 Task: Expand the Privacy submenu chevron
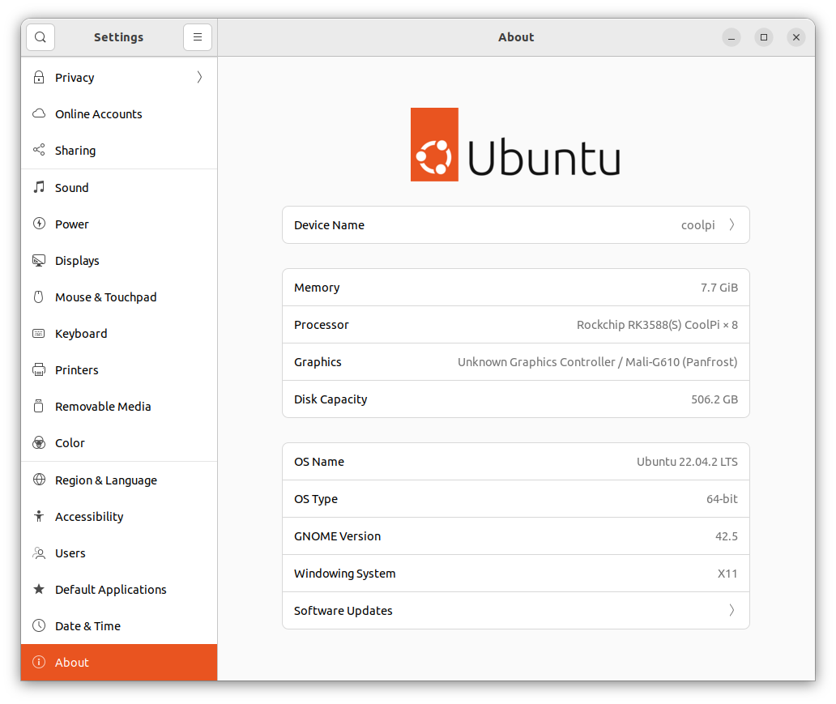pyautogui.click(x=199, y=77)
